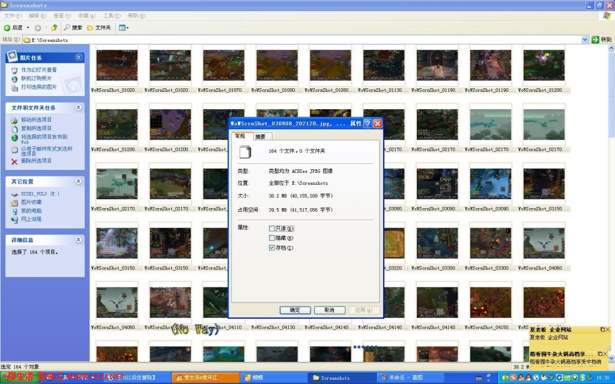Open the Search (搜索) toolbar button
The height and width of the screenshot is (384, 615).
(73, 28)
